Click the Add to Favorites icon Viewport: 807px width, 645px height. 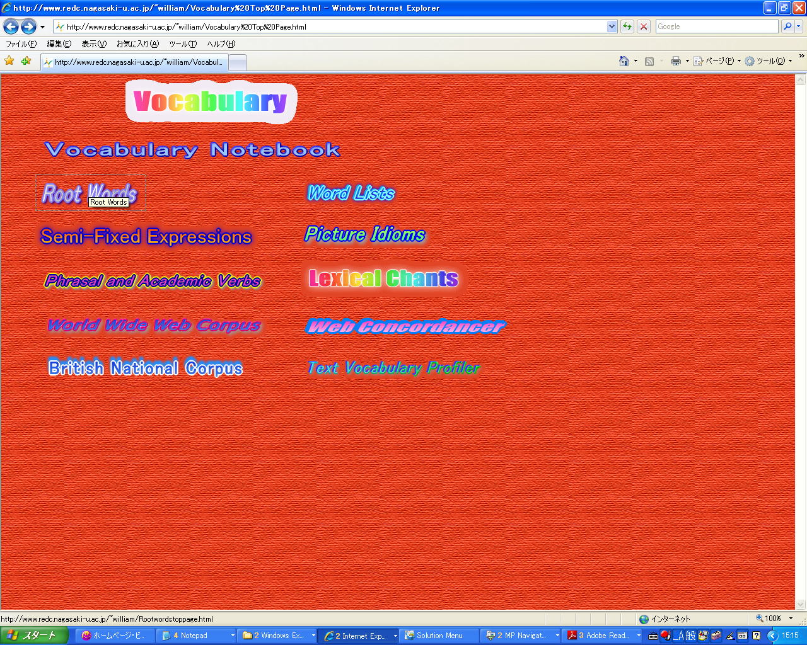(x=26, y=61)
